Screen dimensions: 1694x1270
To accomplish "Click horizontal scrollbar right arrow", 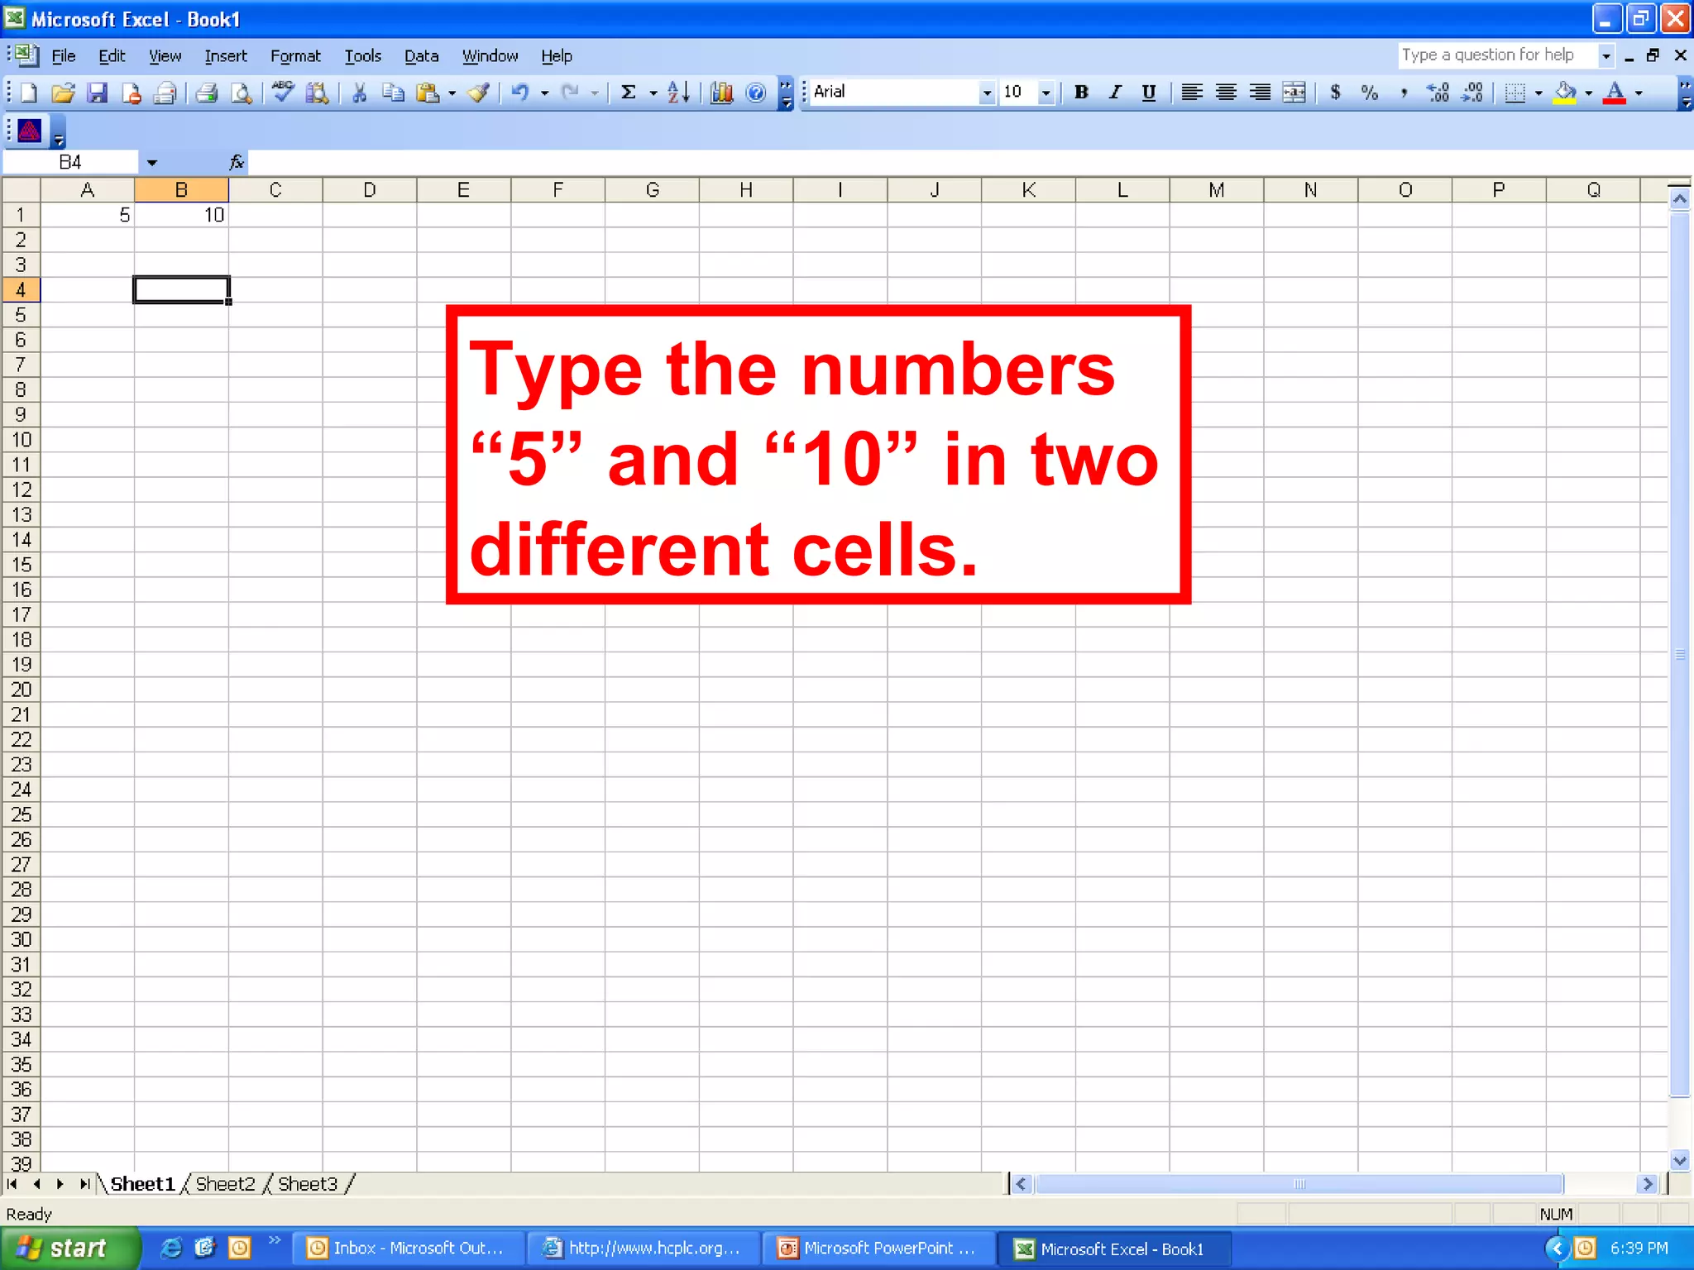I will tap(1647, 1184).
